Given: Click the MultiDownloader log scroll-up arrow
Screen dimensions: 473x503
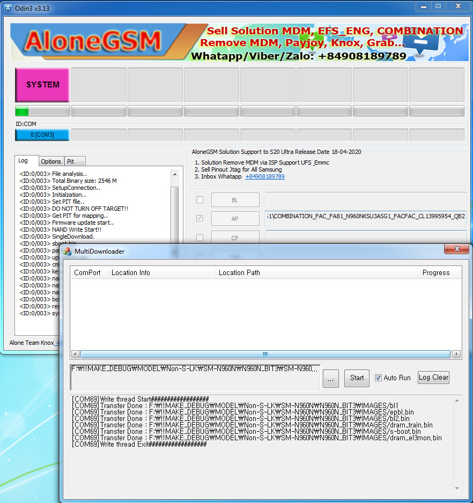Looking at the screenshot, I should click(457, 401).
